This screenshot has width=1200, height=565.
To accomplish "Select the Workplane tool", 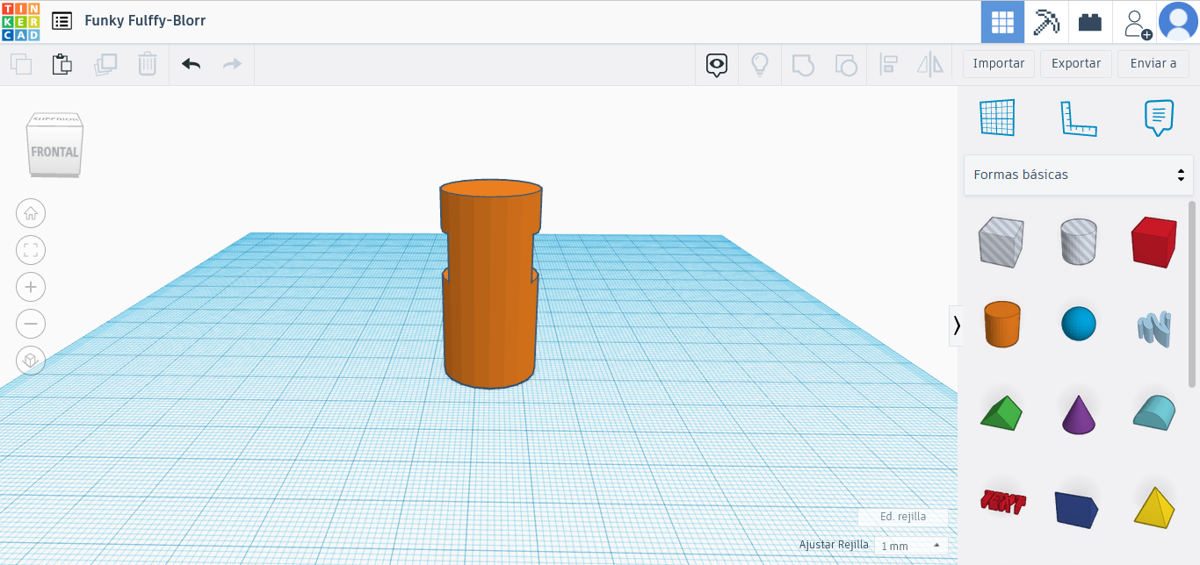I will pos(997,118).
